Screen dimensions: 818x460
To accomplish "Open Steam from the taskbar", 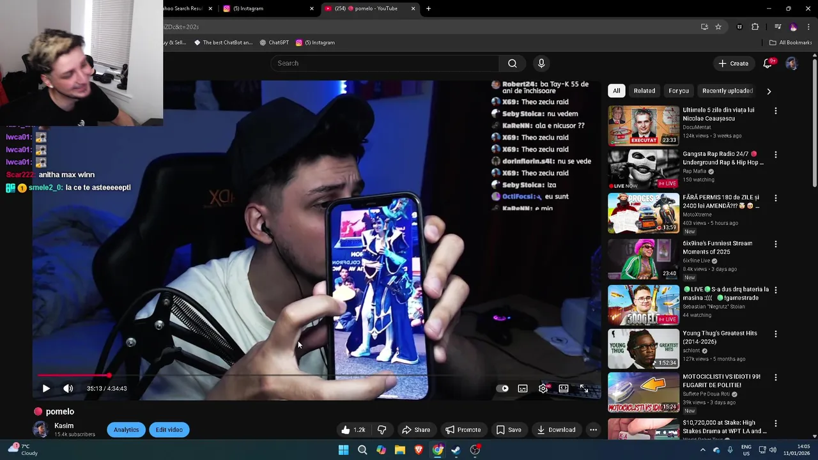I will (x=456, y=450).
